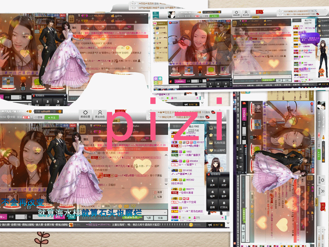Open person icon in rotated right window
Screen dimensions: 329x247
click(x=323, y=191)
